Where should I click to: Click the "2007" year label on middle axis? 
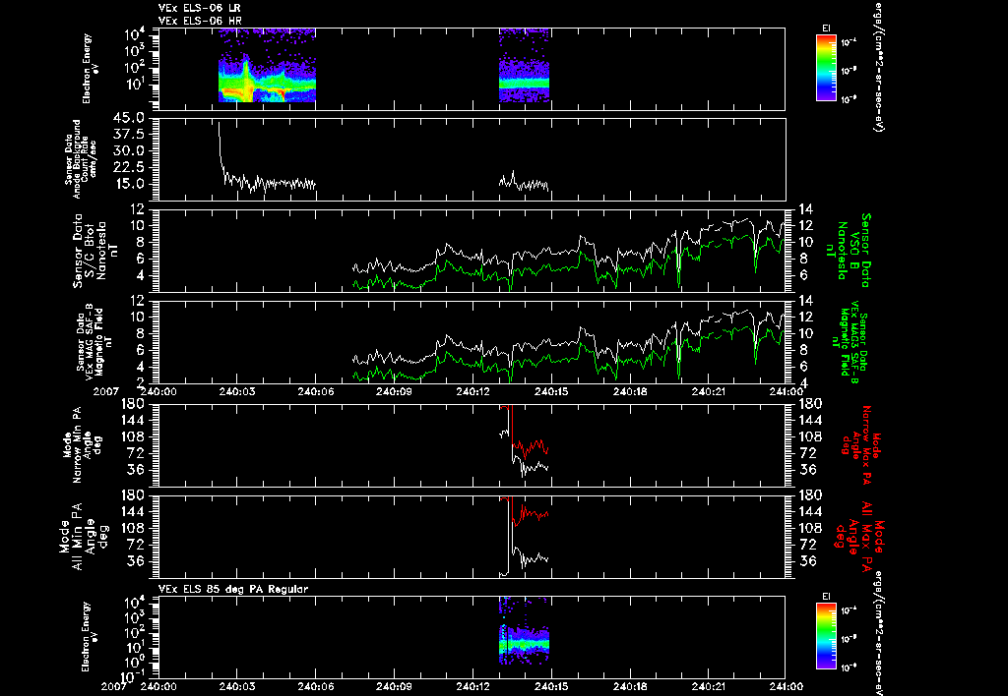pyautogui.click(x=107, y=391)
